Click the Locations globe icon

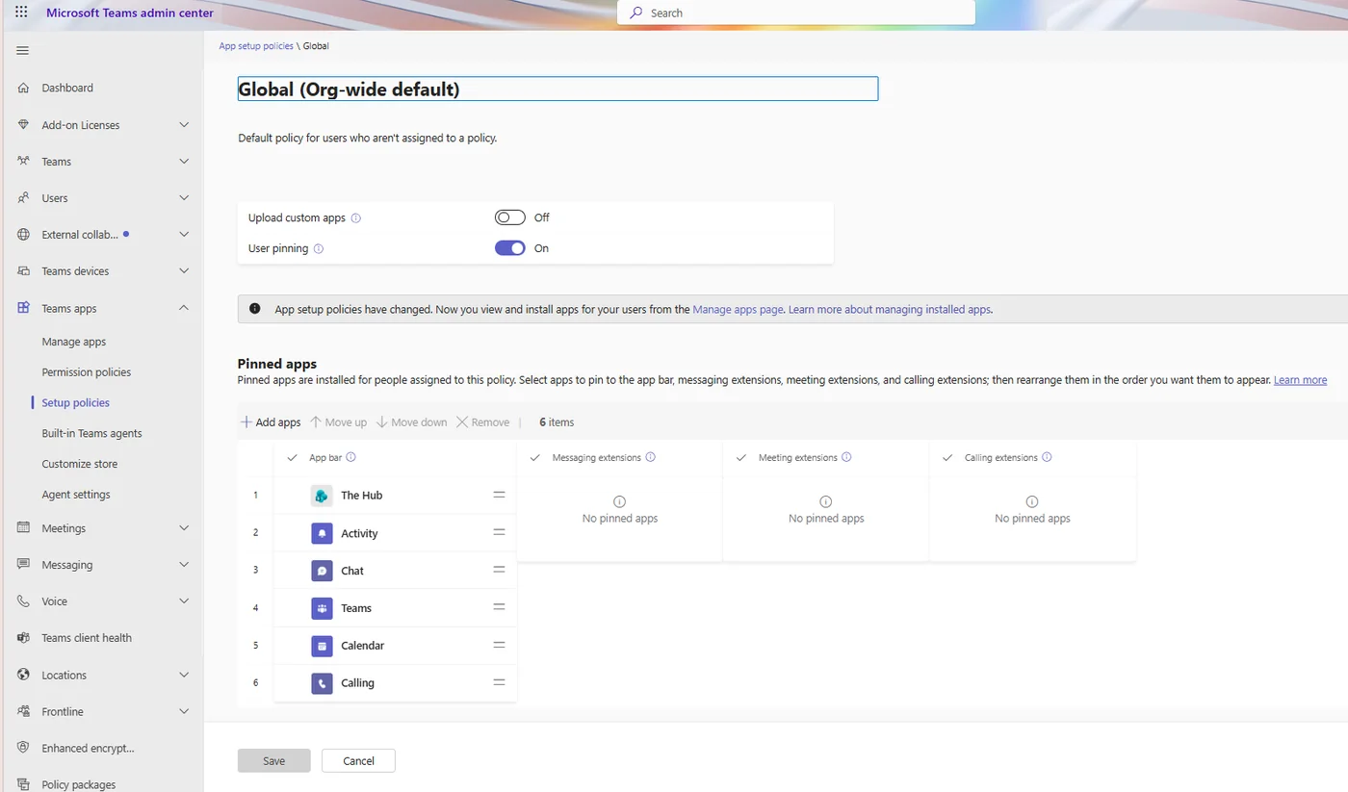point(23,675)
